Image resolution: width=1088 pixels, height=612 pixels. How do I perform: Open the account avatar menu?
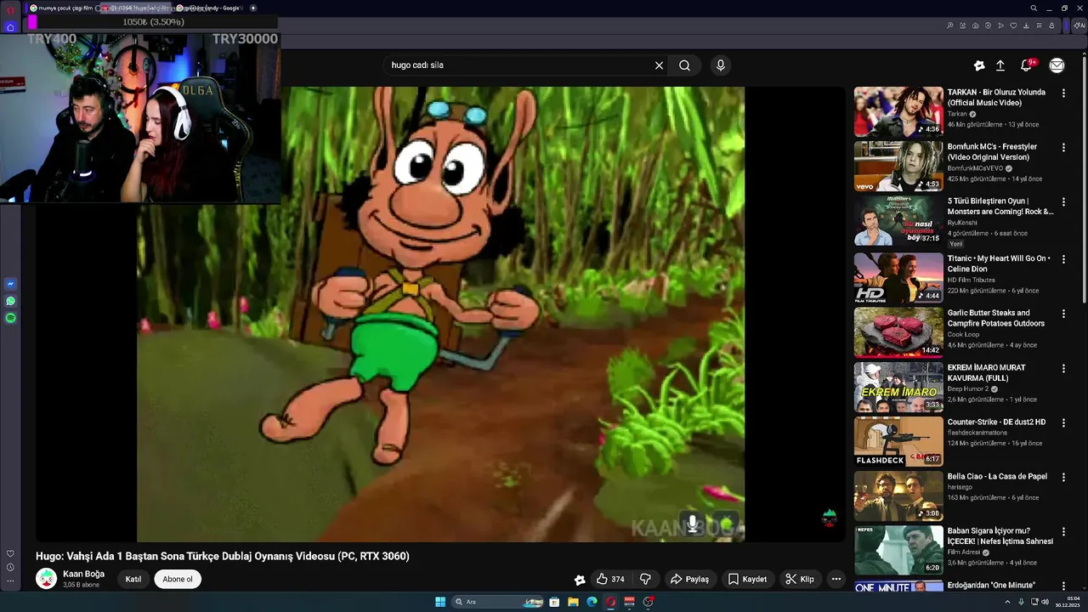tap(1057, 65)
